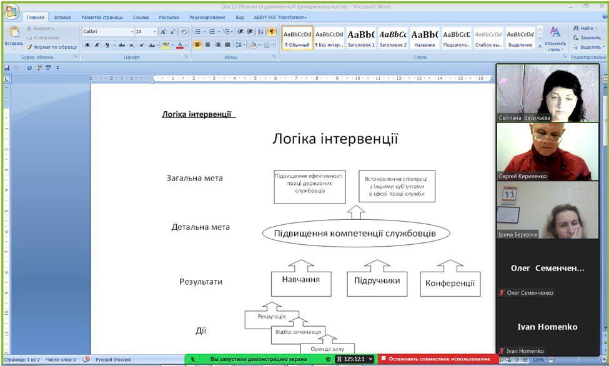Open the font size dropdown
609x366 pixels.
click(154, 32)
